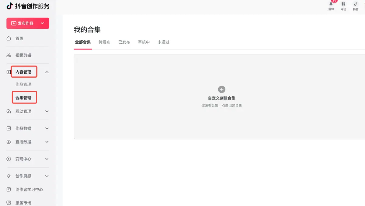Expand the 创作灵感 chevron
Viewport: 365px width, 206px height.
point(47,176)
